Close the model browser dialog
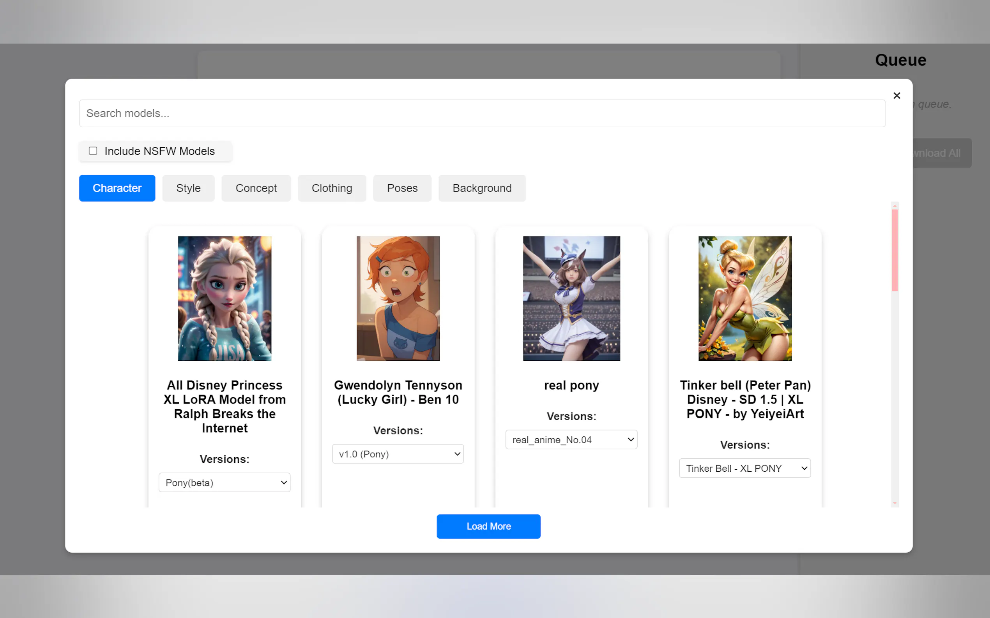The height and width of the screenshot is (618, 990). coord(897,95)
